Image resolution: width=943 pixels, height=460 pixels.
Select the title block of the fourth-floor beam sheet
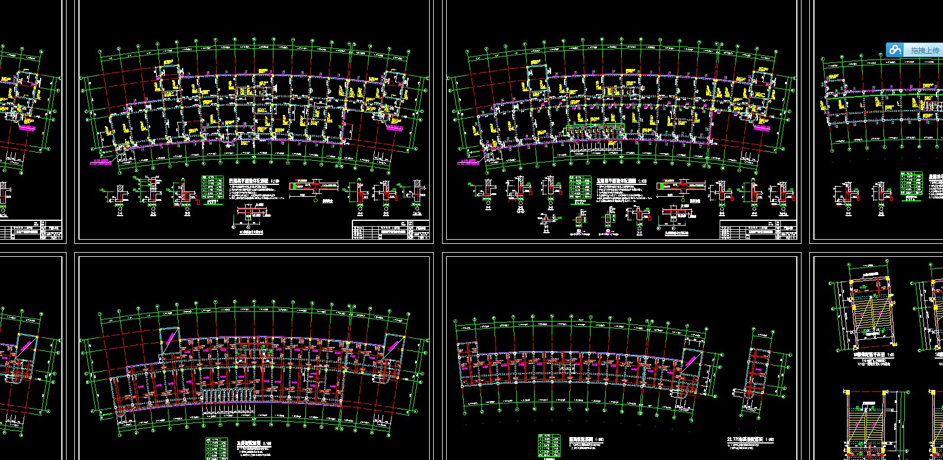390,230
